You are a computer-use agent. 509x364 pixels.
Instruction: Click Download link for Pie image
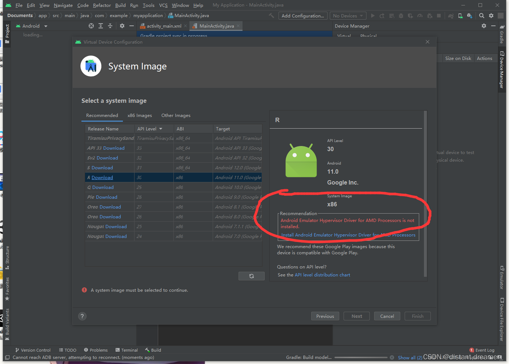coord(107,197)
